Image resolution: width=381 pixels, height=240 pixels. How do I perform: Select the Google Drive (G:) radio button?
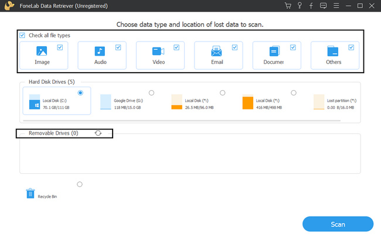tap(151, 92)
